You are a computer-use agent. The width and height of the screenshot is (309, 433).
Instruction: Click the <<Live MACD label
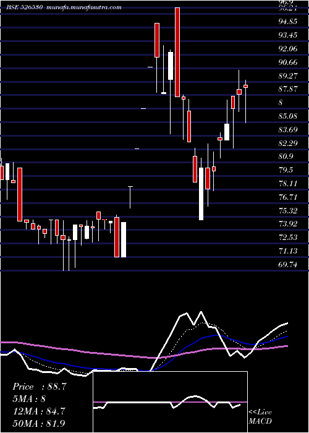pyautogui.click(x=260, y=417)
